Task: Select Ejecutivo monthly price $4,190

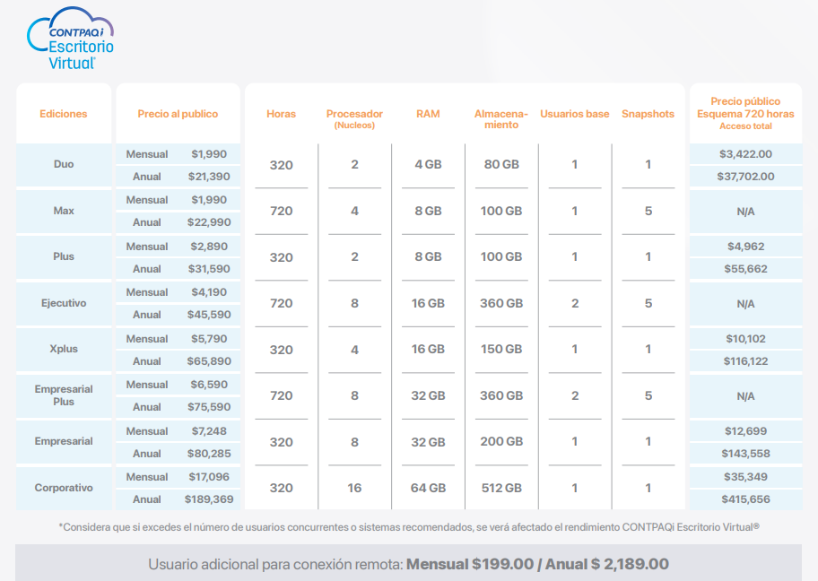Action: [x=209, y=292]
